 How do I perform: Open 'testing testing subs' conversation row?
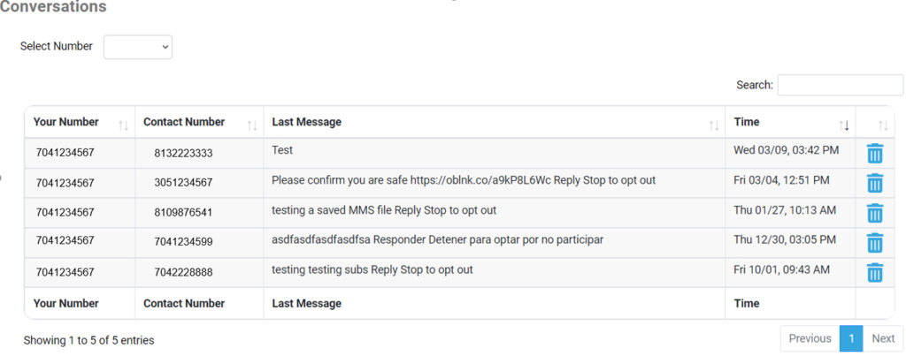459,272
